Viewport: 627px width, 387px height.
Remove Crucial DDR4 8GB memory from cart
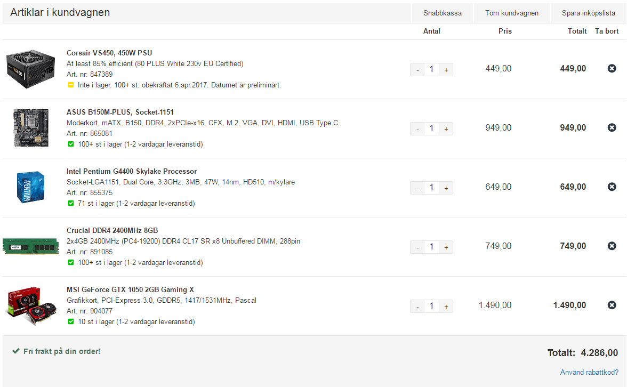612,246
